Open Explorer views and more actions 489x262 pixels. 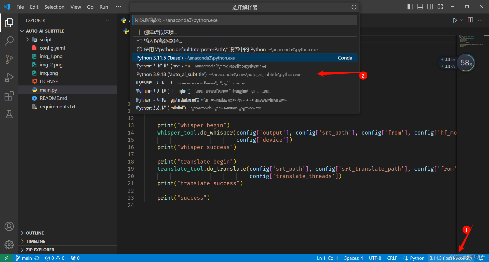tap(108, 20)
